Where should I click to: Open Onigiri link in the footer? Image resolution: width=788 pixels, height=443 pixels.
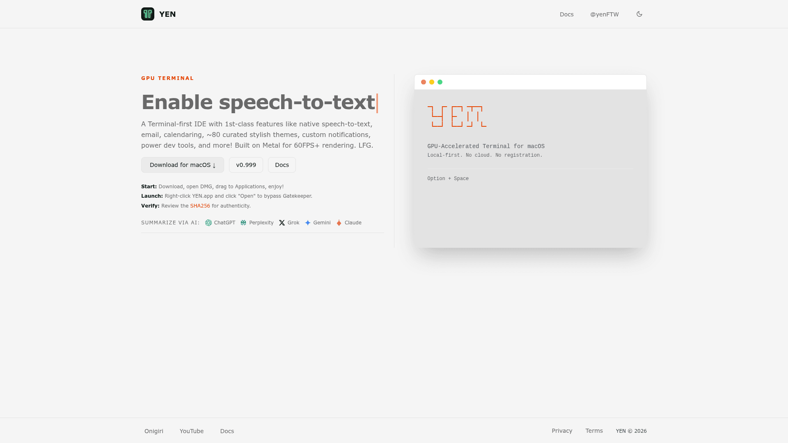coord(154,431)
